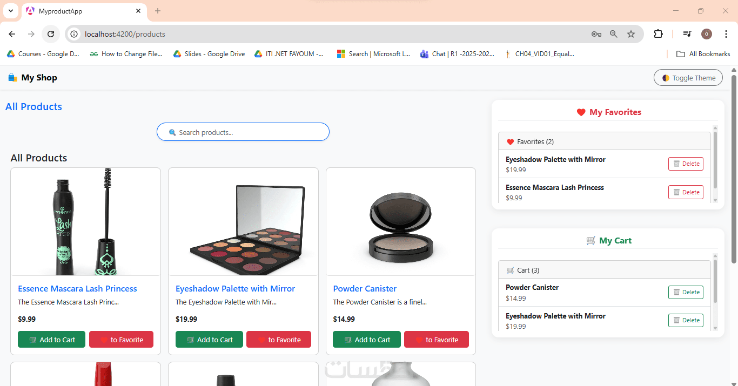
Task: Click the My Shop brand text
Action: pyautogui.click(x=39, y=78)
